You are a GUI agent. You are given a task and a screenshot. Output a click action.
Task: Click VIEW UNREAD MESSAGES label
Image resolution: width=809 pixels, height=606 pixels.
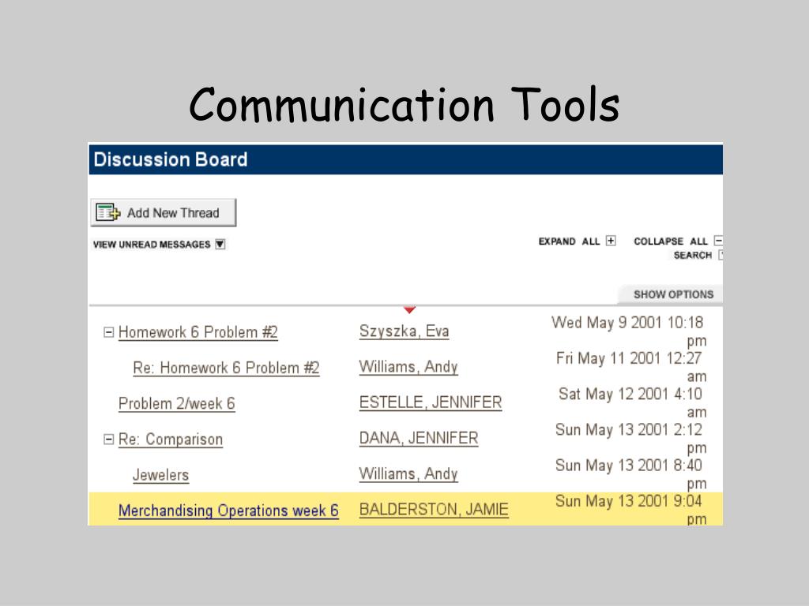click(x=152, y=245)
